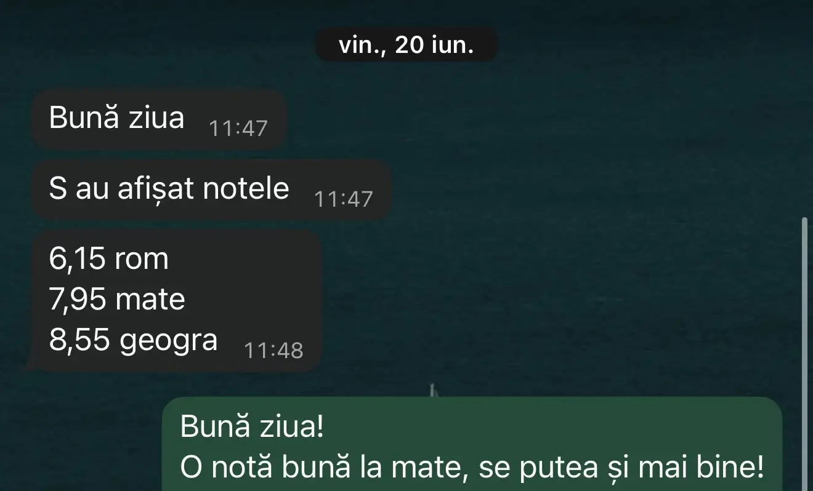Click the O notă bună la mate line
The image size is (813, 491).
tap(472, 469)
